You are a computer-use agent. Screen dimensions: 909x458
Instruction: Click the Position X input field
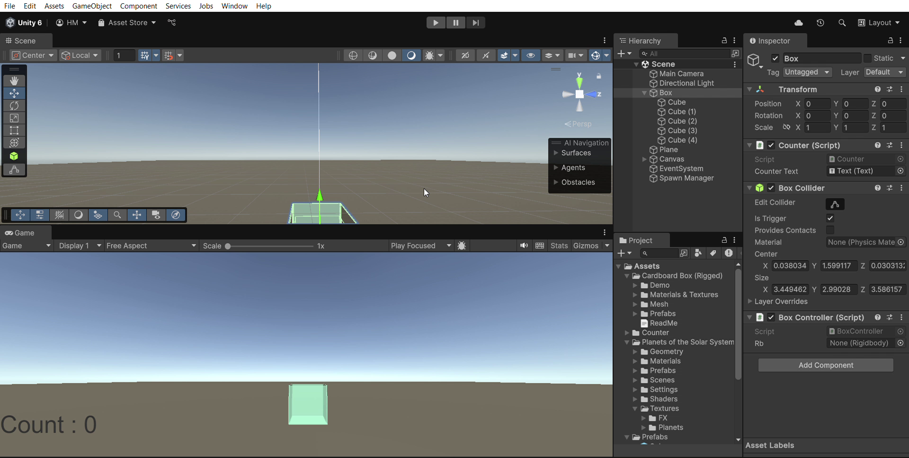pos(818,104)
